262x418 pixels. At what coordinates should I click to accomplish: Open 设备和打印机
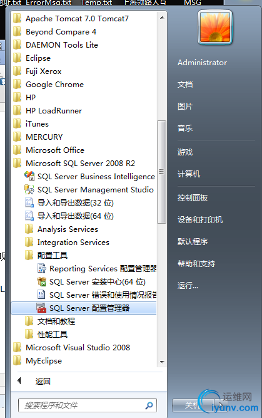point(200,220)
